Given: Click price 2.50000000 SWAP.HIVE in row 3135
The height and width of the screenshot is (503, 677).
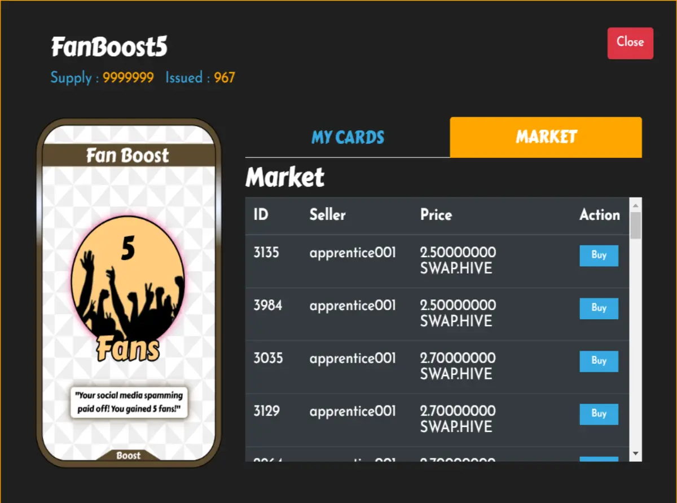Looking at the screenshot, I should 458,261.
